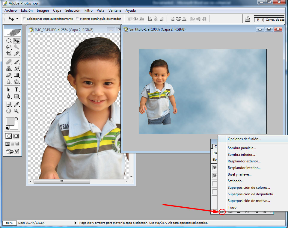Open the Capa menu
The image size is (288, 228).
[x=57, y=10]
